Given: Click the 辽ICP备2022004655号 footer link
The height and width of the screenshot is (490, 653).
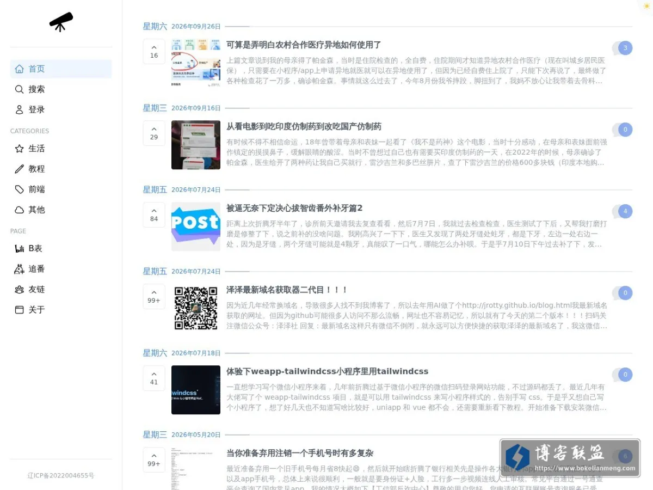Looking at the screenshot, I should click(61, 475).
